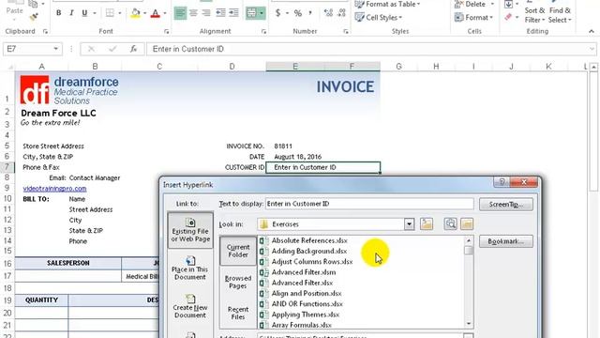
Task: Open the Sort & Filter menu
Action: (x=534, y=15)
